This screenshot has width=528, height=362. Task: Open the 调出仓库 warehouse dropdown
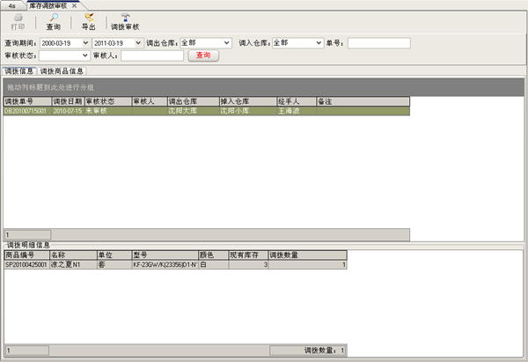tap(227, 42)
